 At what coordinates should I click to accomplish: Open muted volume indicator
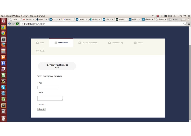175,16
